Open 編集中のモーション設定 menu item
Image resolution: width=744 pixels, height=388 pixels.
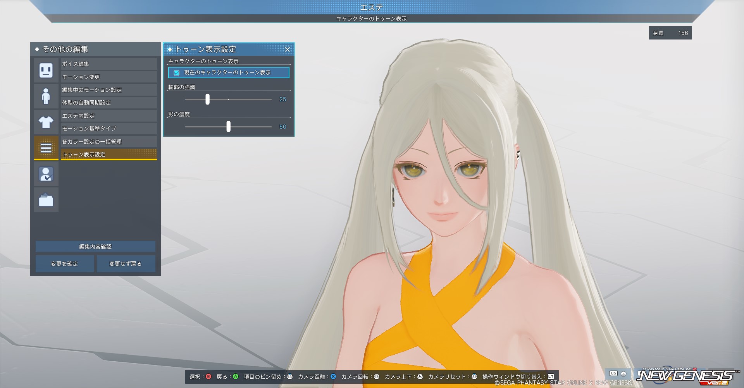click(108, 90)
